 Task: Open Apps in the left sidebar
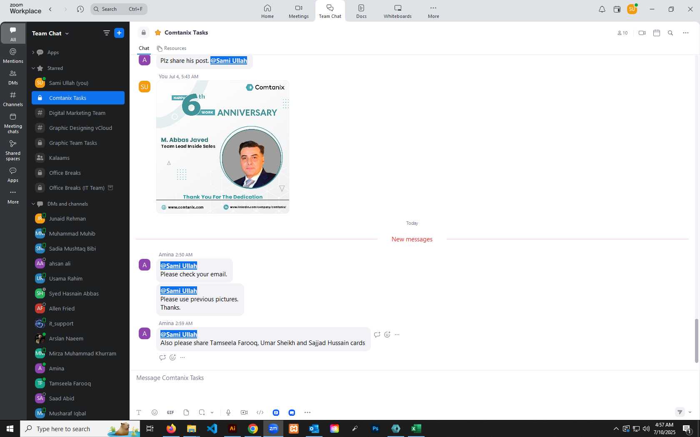click(13, 175)
